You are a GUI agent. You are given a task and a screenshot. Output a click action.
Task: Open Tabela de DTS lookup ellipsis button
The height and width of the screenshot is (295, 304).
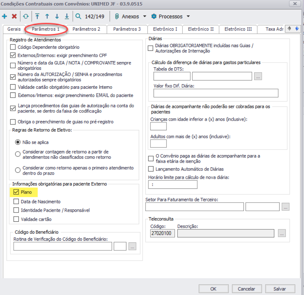[x=258, y=76]
